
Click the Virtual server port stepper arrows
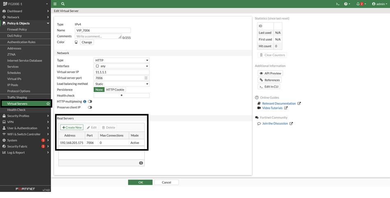coord(146,78)
